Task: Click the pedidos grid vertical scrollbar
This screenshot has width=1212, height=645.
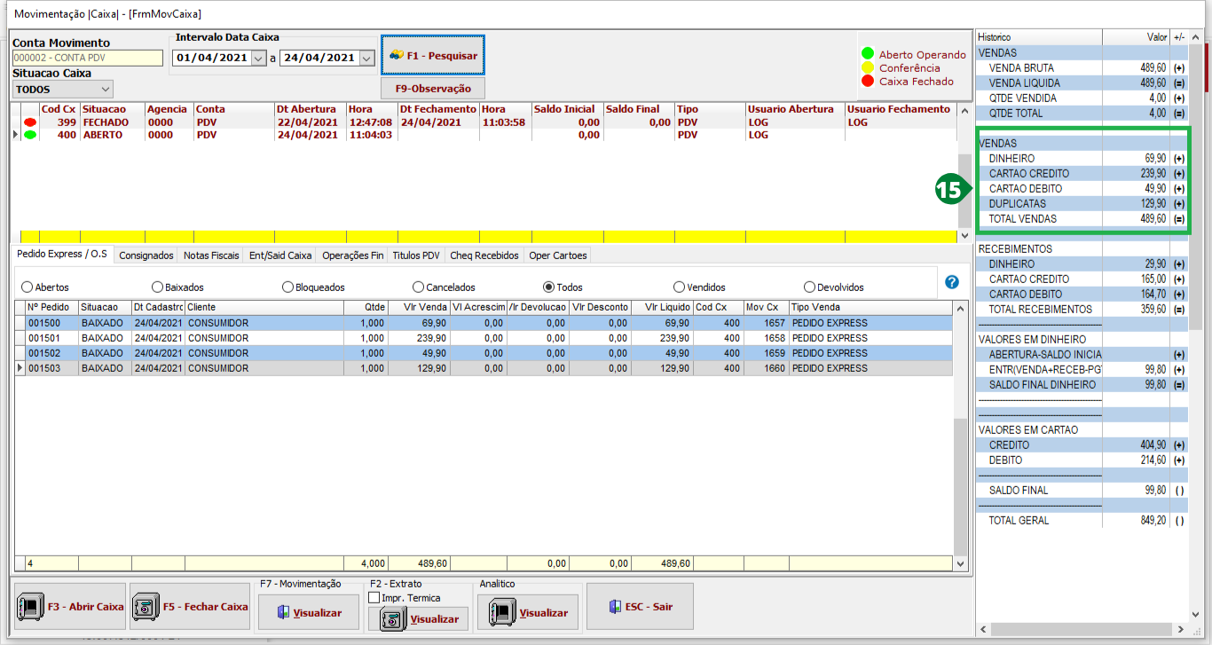Action: point(959,436)
